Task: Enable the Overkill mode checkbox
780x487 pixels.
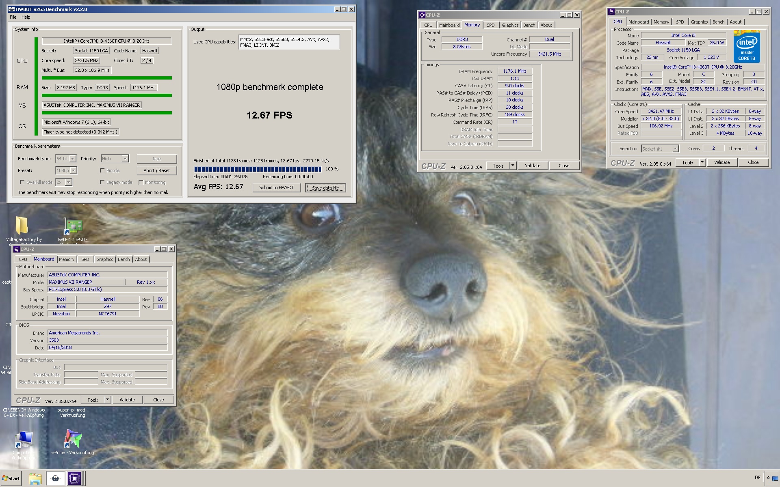Action: tap(22, 182)
